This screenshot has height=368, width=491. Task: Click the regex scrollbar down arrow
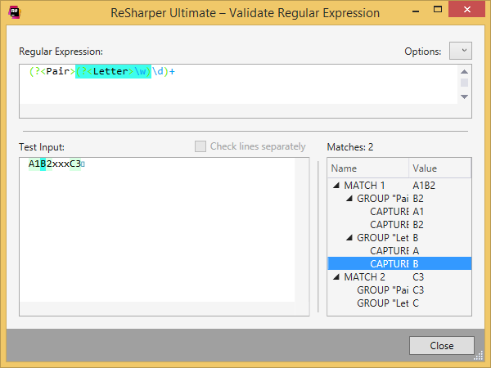(464, 96)
